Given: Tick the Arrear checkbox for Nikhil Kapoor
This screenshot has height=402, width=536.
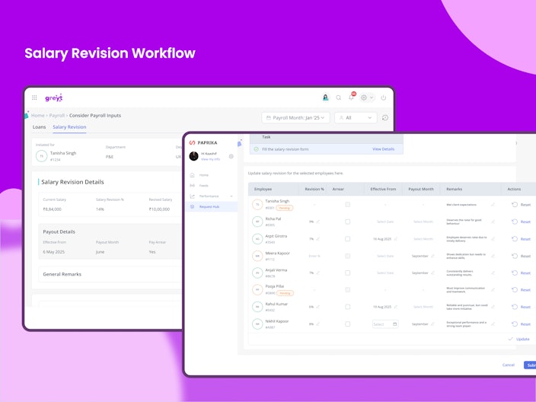Looking at the screenshot, I should [348, 324].
